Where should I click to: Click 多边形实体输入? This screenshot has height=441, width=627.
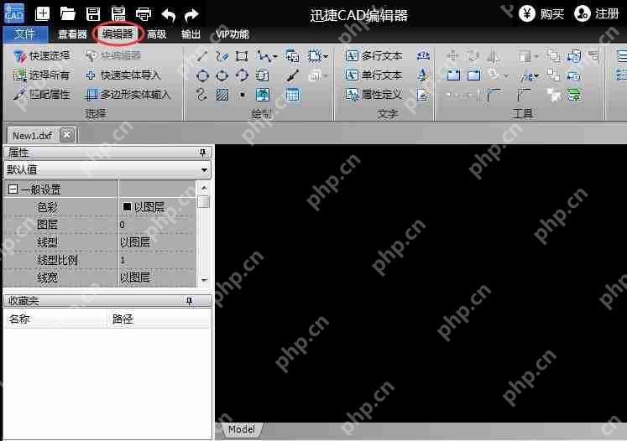click(x=128, y=95)
